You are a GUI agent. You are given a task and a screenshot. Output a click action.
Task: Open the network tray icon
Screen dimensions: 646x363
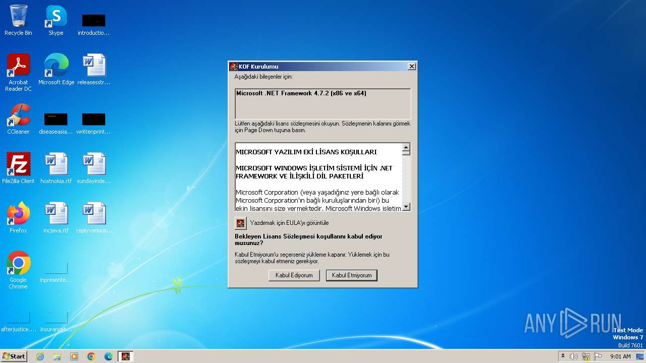[586, 356]
